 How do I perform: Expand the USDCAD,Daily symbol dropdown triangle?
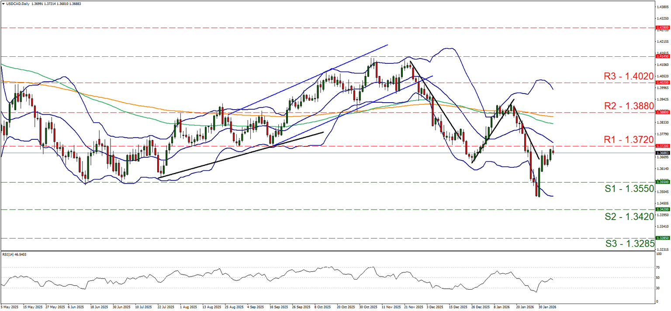point(3,3)
